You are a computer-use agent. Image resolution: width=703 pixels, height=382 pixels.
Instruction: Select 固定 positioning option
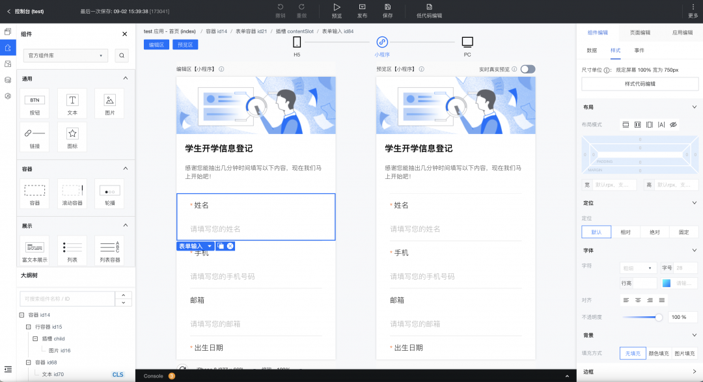[x=683, y=232]
